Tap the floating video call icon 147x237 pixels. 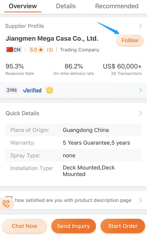(x=6, y=203)
